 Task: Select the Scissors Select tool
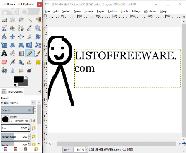pos(4,28)
